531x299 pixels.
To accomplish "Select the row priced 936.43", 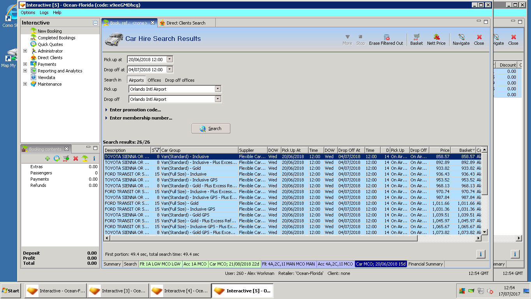I will (293, 174).
